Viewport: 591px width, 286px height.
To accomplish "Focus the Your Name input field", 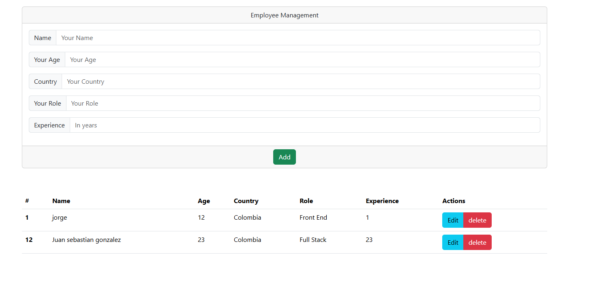I will (298, 38).
